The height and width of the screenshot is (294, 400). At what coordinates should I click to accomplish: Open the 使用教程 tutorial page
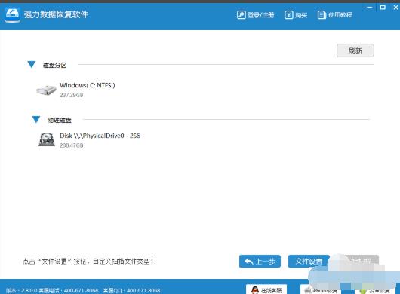[x=334, y=15]
